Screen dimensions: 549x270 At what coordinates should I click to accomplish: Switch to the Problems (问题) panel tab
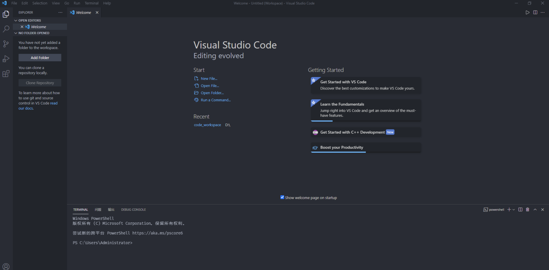point(98,210)
